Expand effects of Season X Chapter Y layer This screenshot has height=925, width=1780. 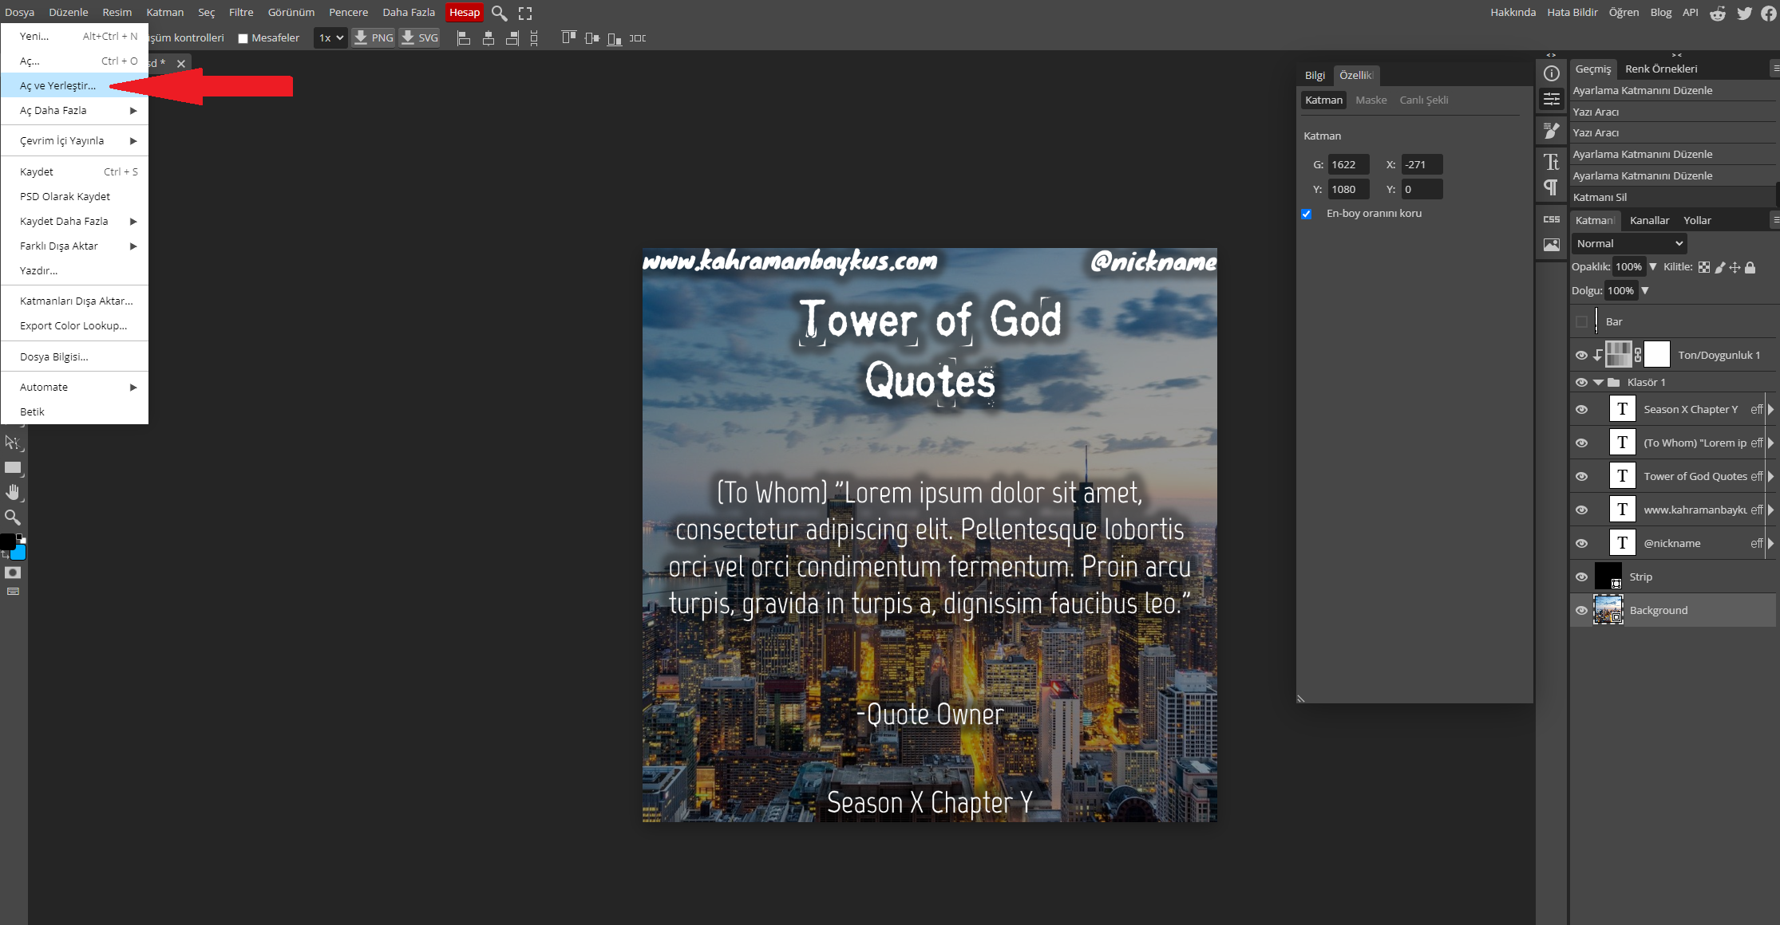tap(1770, 409)
